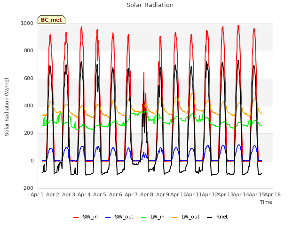Click the -200 y-axis tick label

coord(28,188)
